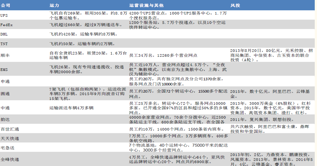The width and height of the screenshot is (317, 166).
Task: Click the UPS company cell
Action: (x=4, y=15)
